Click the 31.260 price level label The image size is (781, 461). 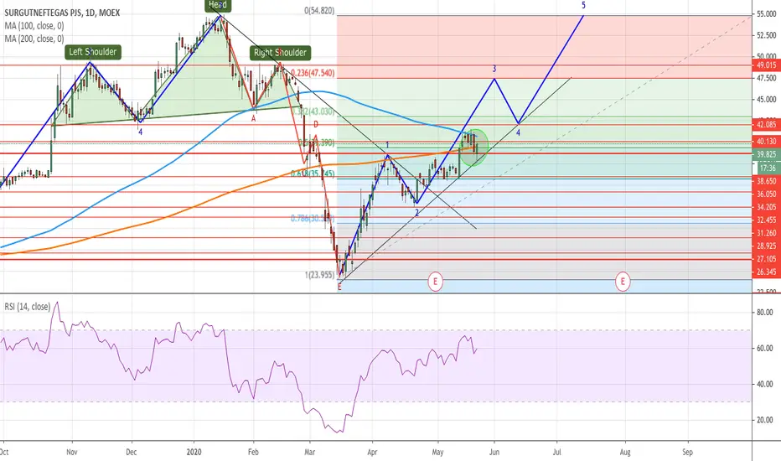767,233
